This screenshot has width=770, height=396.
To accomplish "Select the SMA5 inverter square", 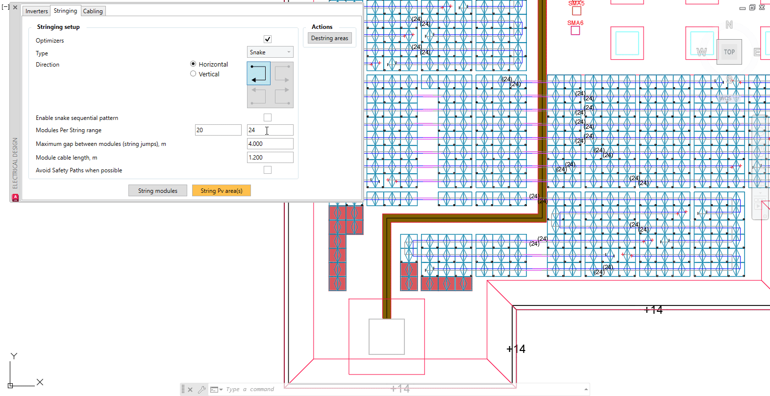I will pyautogui.click(x=576, y=11).
